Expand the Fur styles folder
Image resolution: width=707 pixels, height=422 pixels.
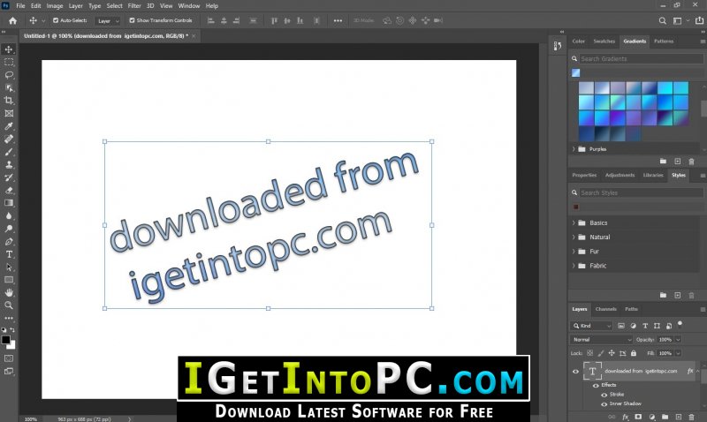click(x=574, y=252)
